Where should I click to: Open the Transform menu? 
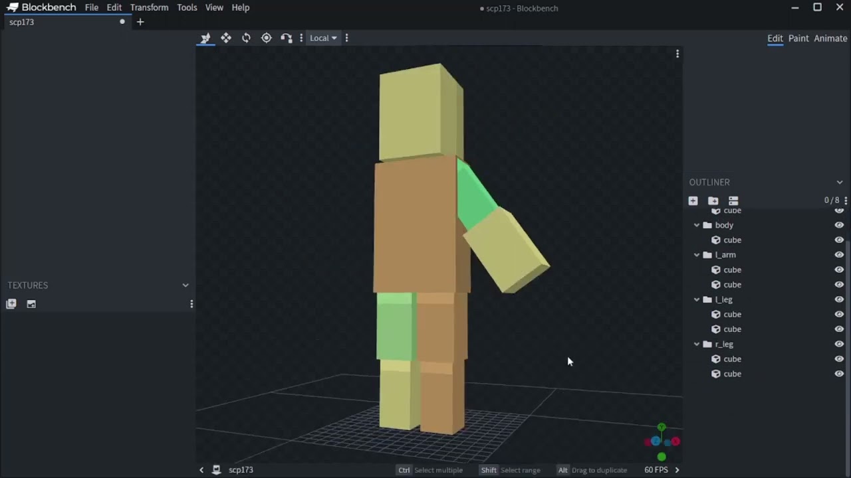149,8
